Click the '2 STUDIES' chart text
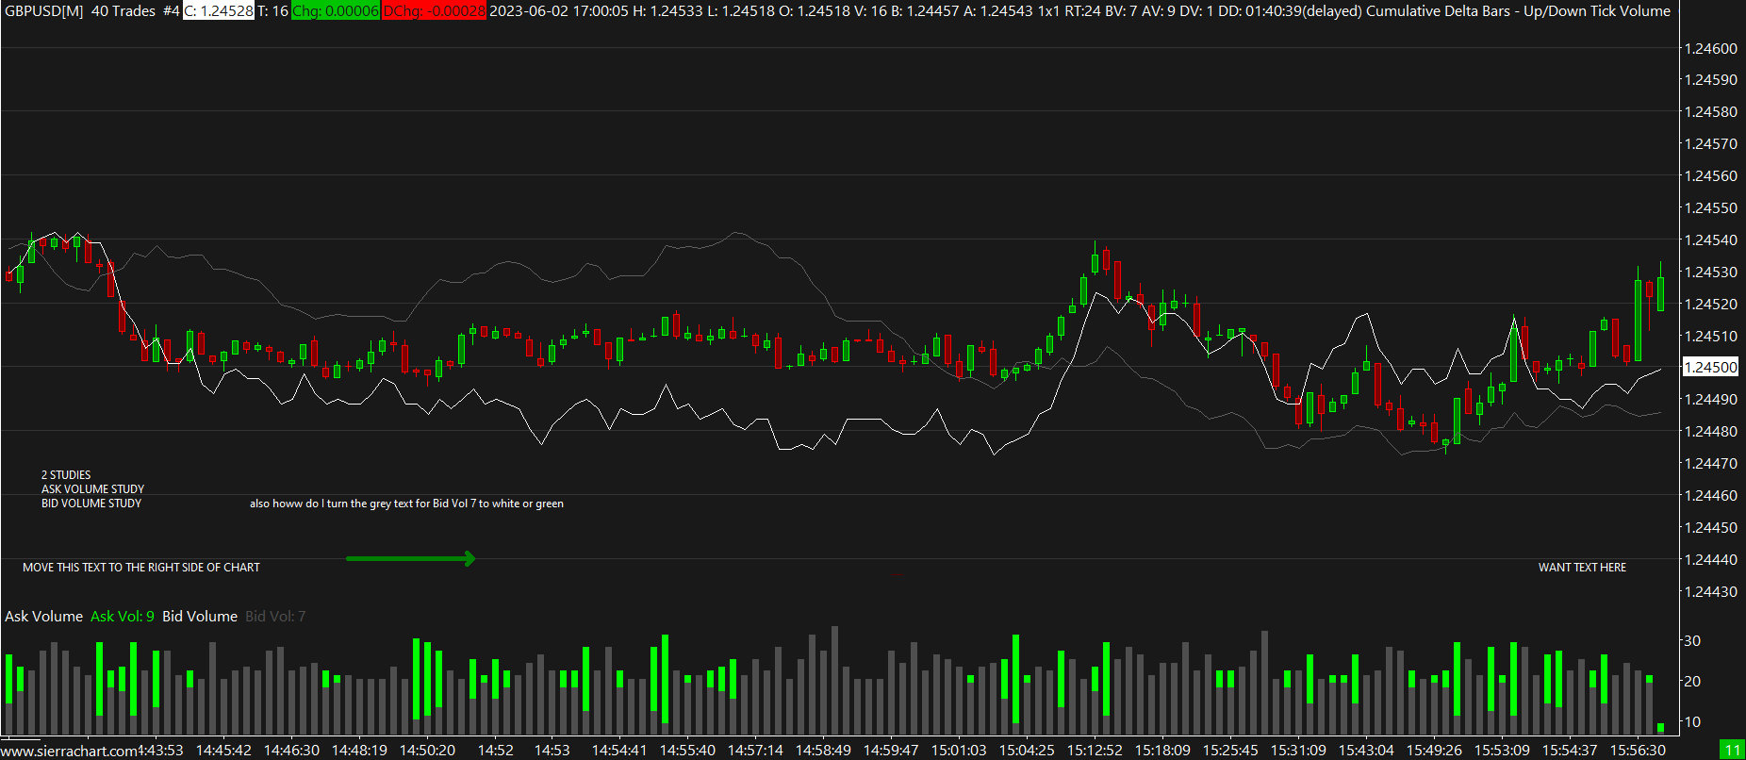The height and width of the screenshot is (760, 1746). click(x=66, y=475)
